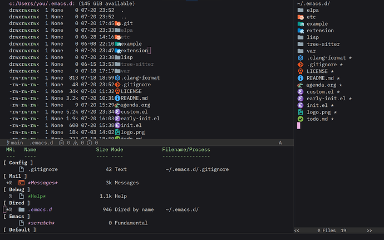Click the >> next arrow in sidebar footer
This screenshot has height=240, width=384.
coord(370,231)
